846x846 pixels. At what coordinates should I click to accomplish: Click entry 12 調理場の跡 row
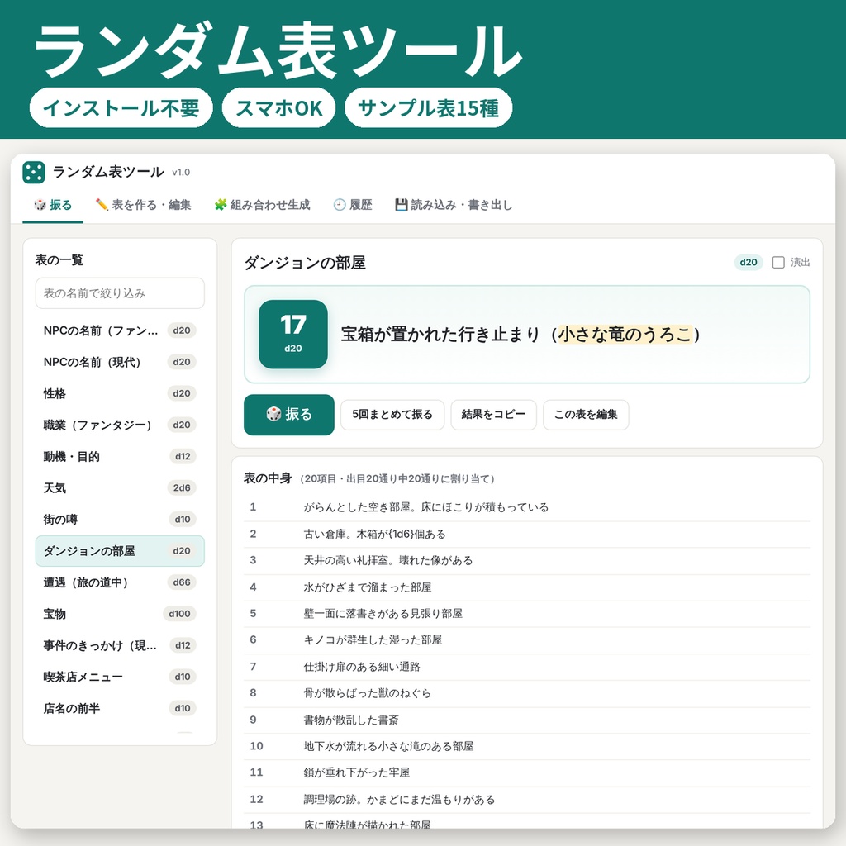pos(527,800)
